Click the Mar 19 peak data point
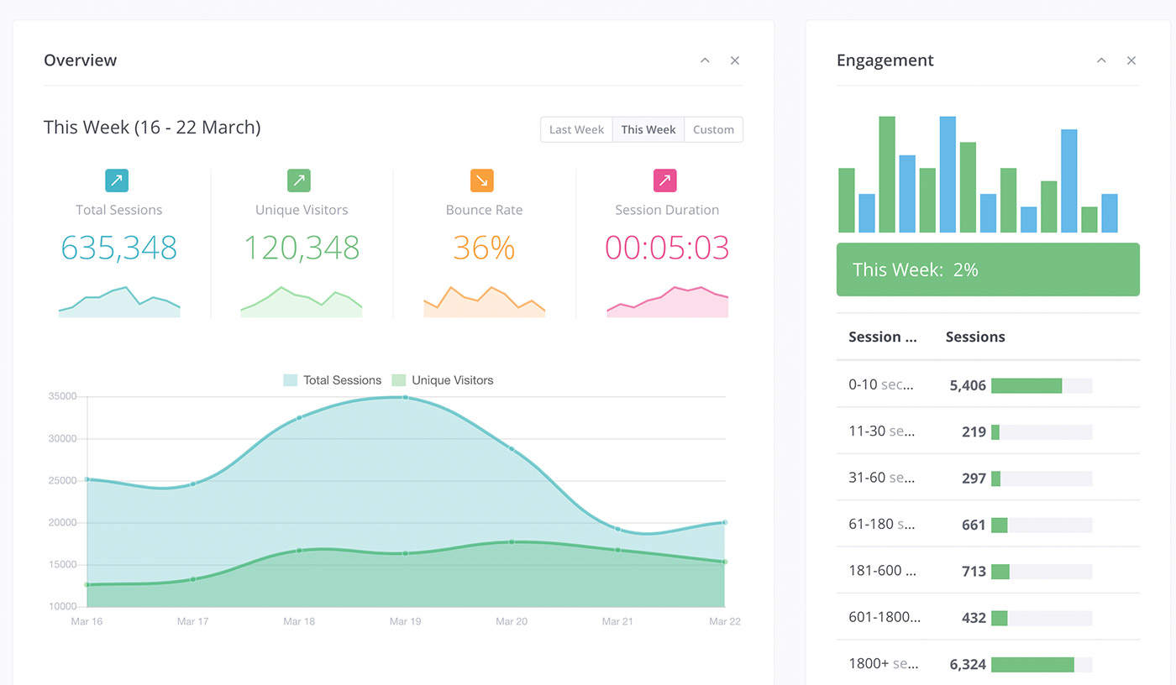The image size is (1176, 685). pyautogui.click(x=406, y=397)
